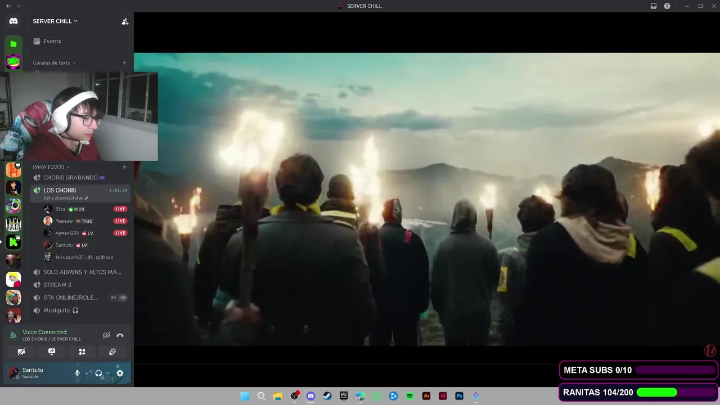Create channel in Canales de texto

click(x=124, y=63)
